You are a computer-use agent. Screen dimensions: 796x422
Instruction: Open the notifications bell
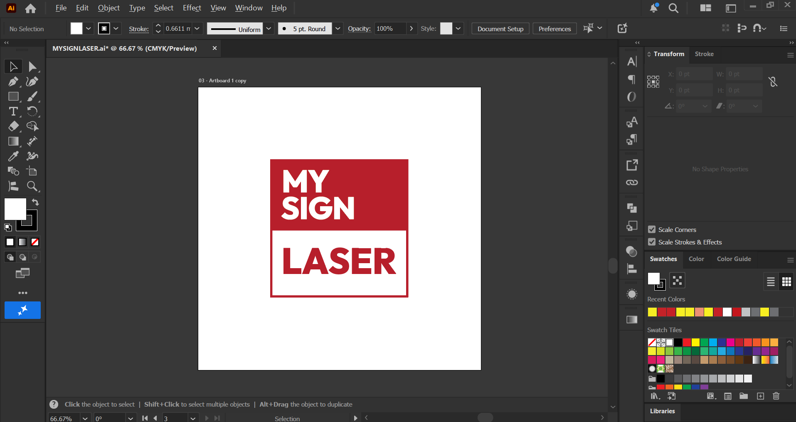653,8
